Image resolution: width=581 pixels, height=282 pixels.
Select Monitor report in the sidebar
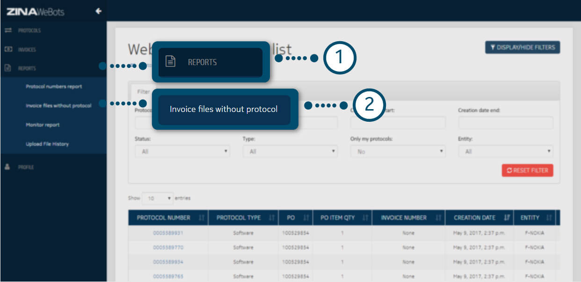(x=43, y=125)
